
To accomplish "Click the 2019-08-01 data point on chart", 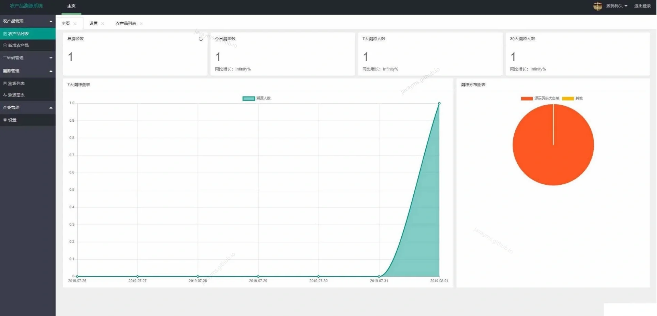I will (x=439, y=103).
